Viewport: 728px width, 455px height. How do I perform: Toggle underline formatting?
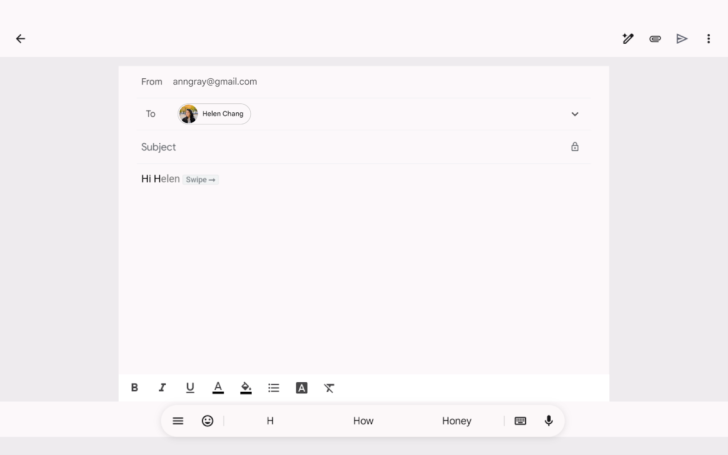[x=190, y=388]
